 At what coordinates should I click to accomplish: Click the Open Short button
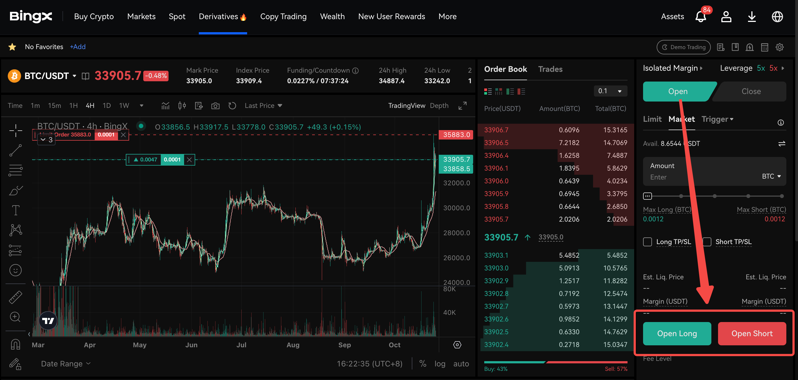[x=752, y=333]
